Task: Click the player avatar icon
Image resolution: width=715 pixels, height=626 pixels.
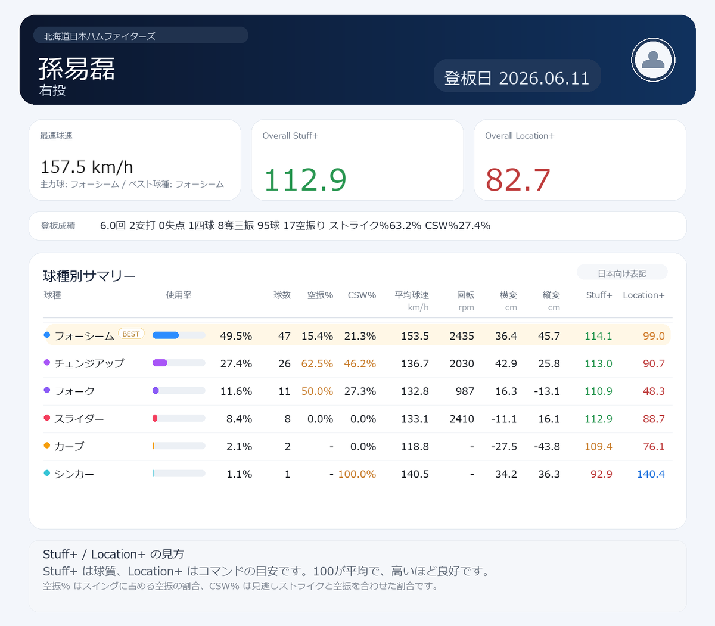Action: pyautogui.click(x=653, y=60)
